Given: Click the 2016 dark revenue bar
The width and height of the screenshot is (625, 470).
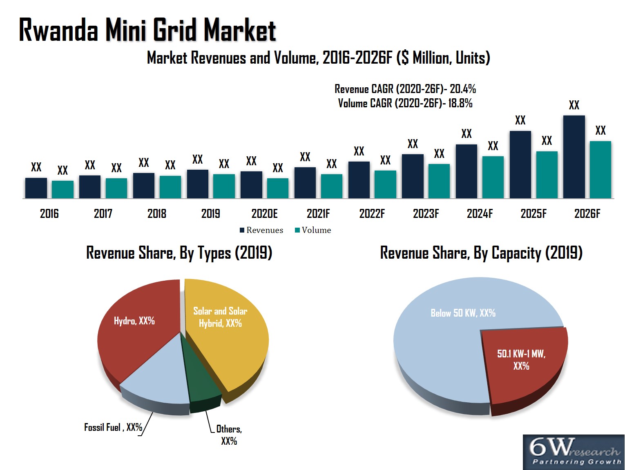Looking at the screenshot, I should click(36, 188).
